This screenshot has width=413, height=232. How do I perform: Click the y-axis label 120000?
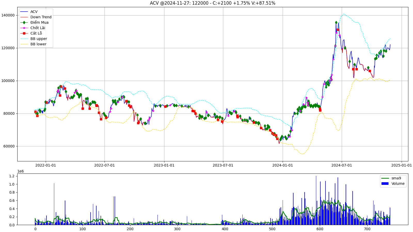(8, 48)
